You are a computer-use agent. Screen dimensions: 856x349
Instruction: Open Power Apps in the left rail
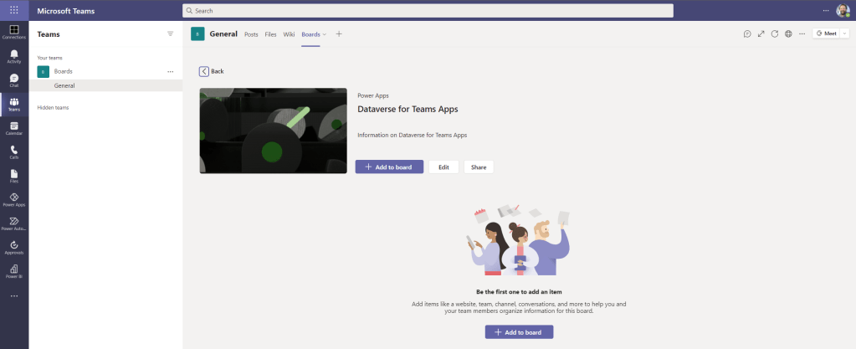point(14,199)
